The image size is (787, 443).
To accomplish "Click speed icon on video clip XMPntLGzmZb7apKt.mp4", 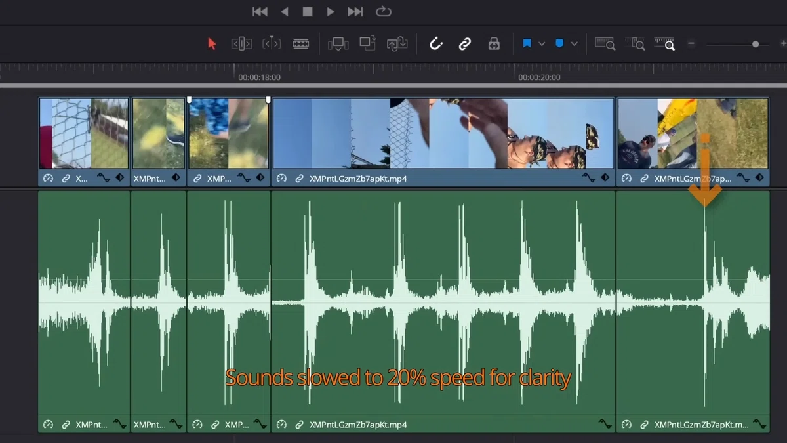I will (282, 179).
